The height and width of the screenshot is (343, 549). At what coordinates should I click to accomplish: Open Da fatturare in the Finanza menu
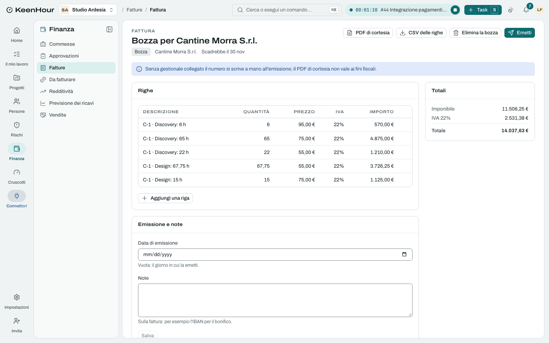pyautogui.click(x=76, y=80)
